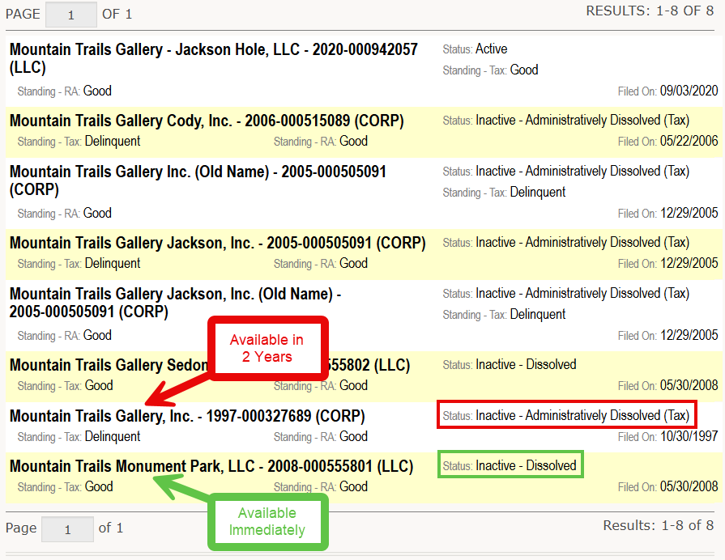Click the bottom page number input field
This screenshot has width=725, height=560.
[x=67, y=529]
